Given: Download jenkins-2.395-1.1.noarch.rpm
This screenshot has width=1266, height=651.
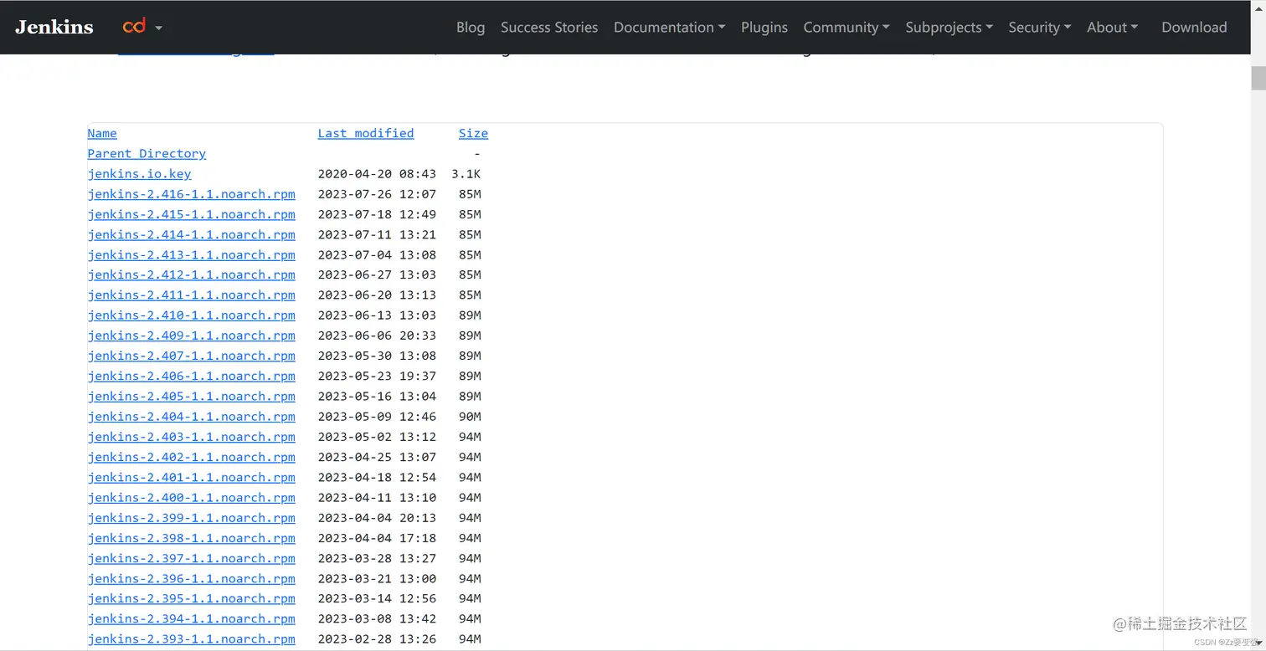Looking at the screenshot, I should pos(191,598).
